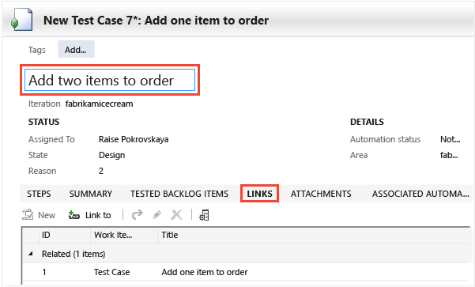Sort by the ID column header
The width and height of the screenshot is (475, 287).
(65, 235)
